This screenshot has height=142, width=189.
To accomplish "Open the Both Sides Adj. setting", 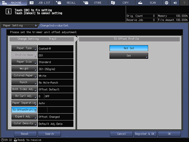I will coord(24,89).
